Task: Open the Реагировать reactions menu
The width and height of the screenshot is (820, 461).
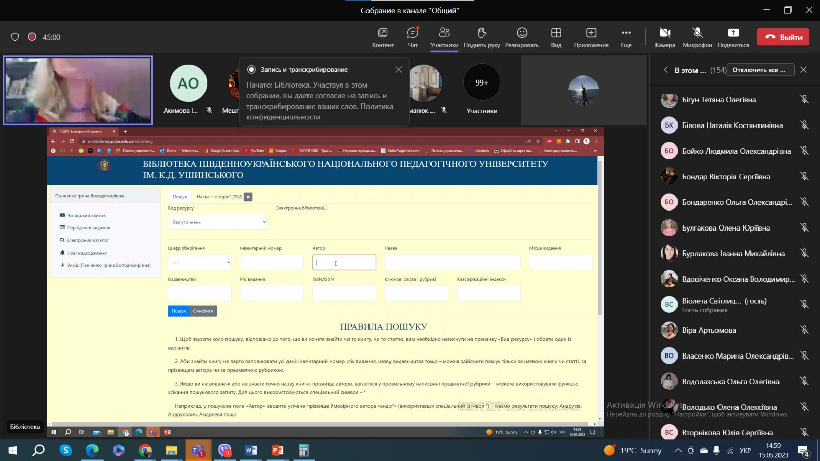Action: coord(522,37)
